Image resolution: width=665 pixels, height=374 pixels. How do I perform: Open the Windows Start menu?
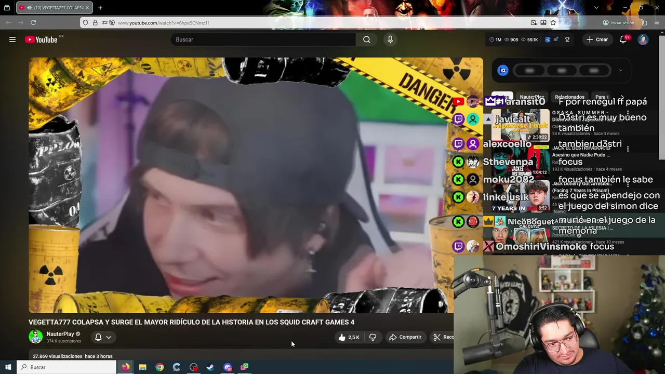pyautogui.click(x=8, y=367)
